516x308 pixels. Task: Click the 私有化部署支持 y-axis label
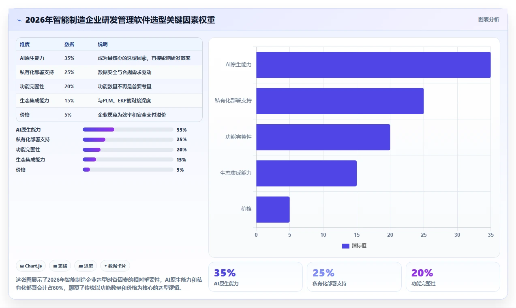pos(233,101)
